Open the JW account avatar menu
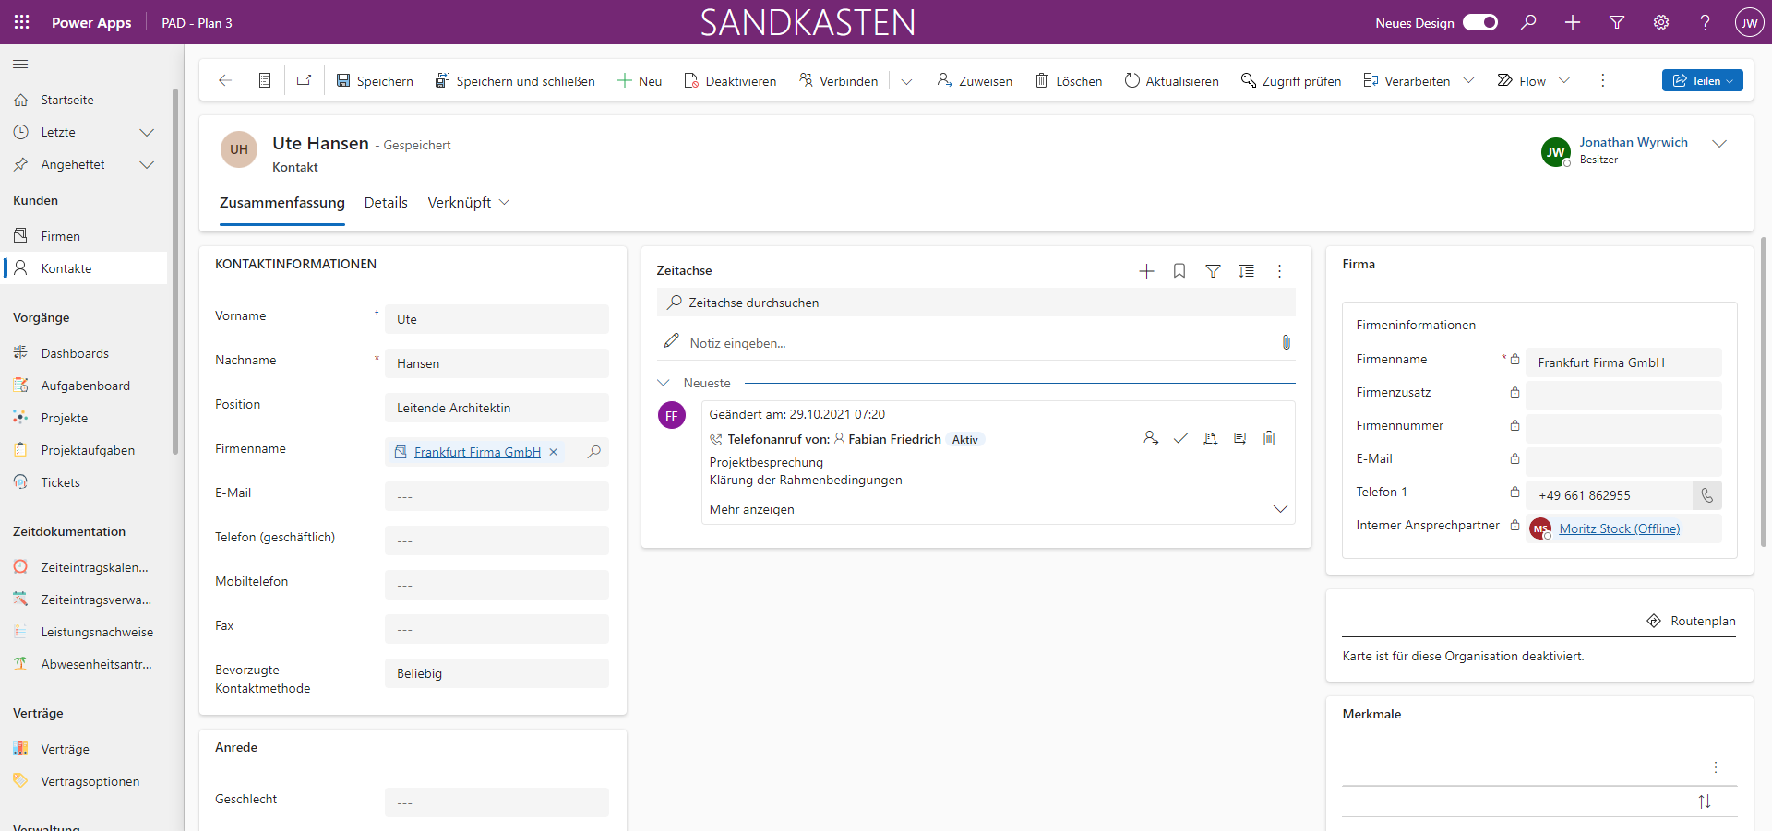Viewport: 1772px width, 831px height. (x=1749, y=23)
